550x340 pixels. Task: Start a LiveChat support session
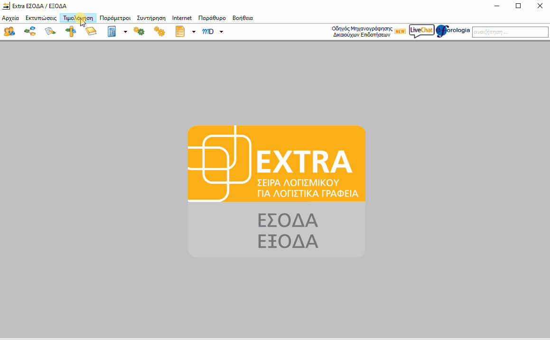click(421, 31)
